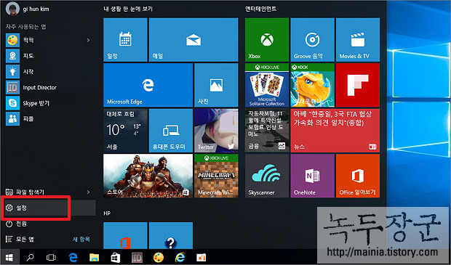Viewport: 451px width, 265px height.
Task: Launch Edge from the taskbar
Action: pos(73,257)
